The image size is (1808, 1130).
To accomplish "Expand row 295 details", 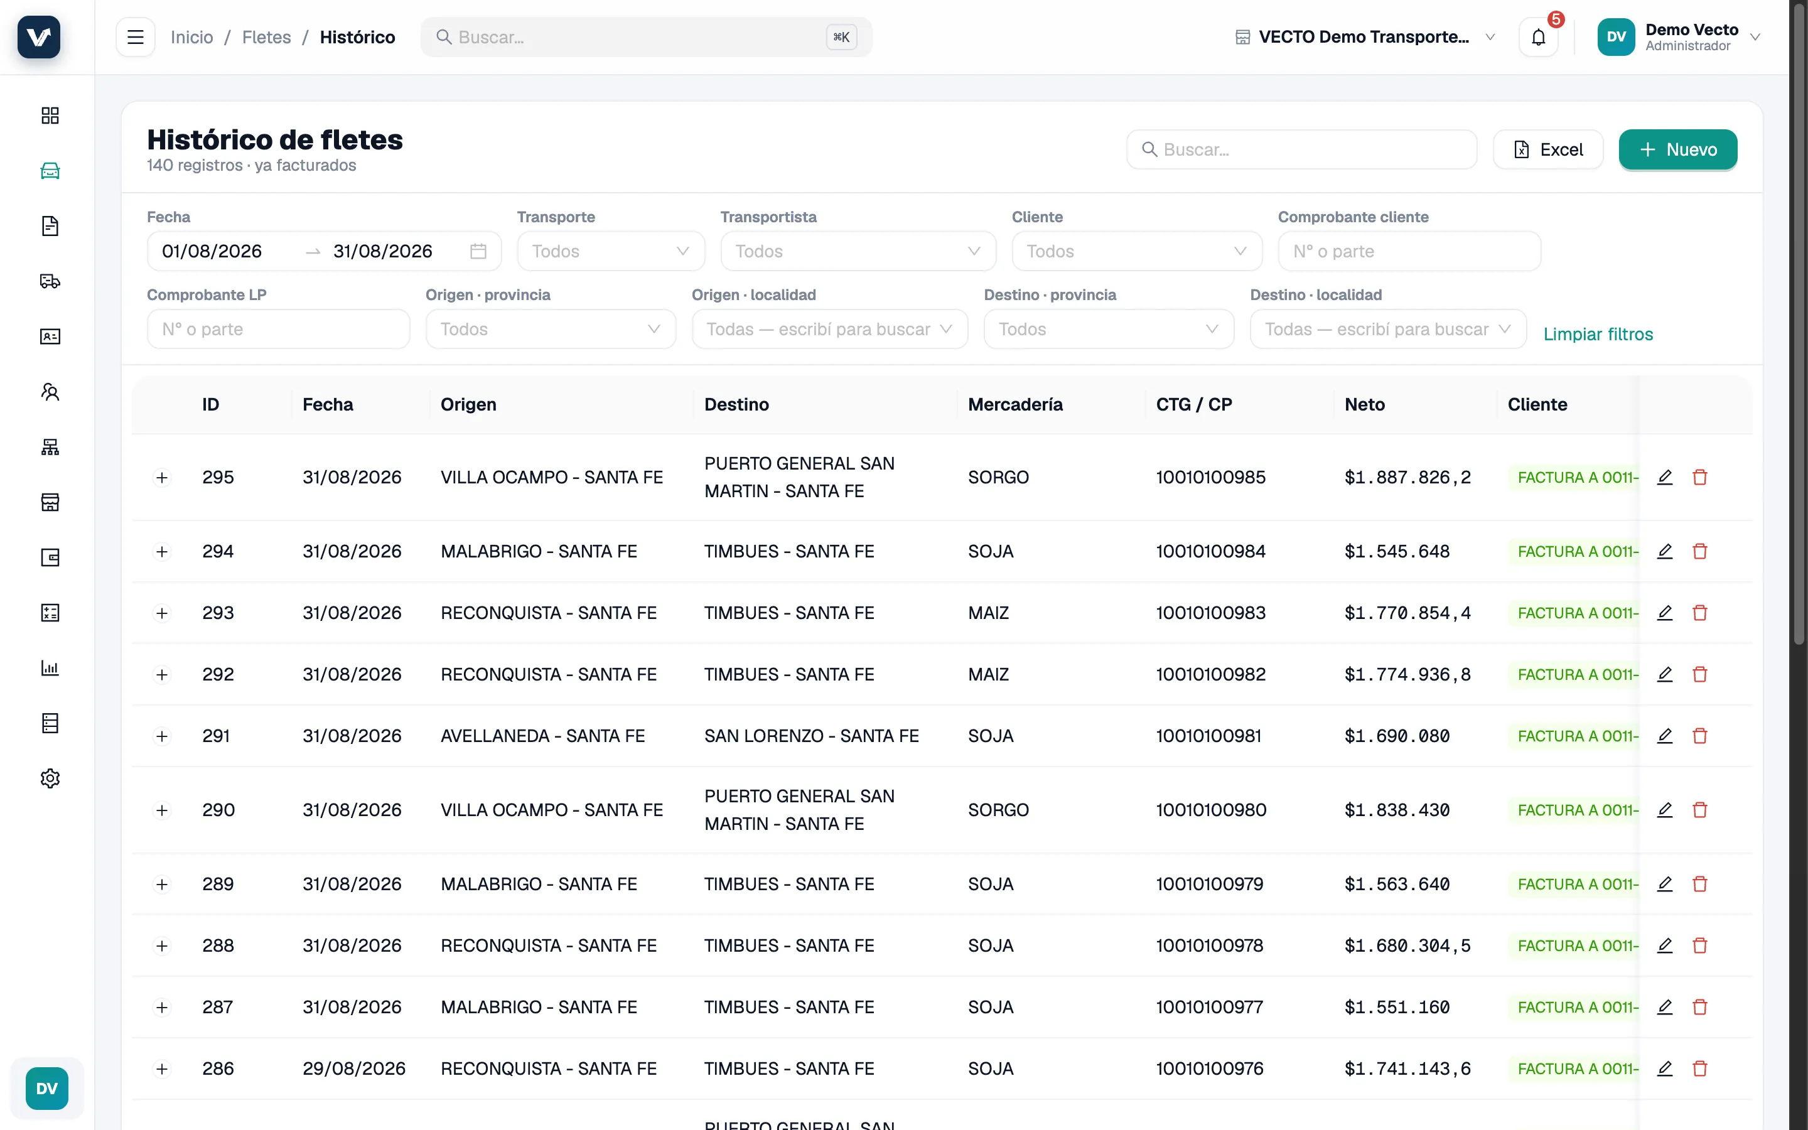I will 162,477.
